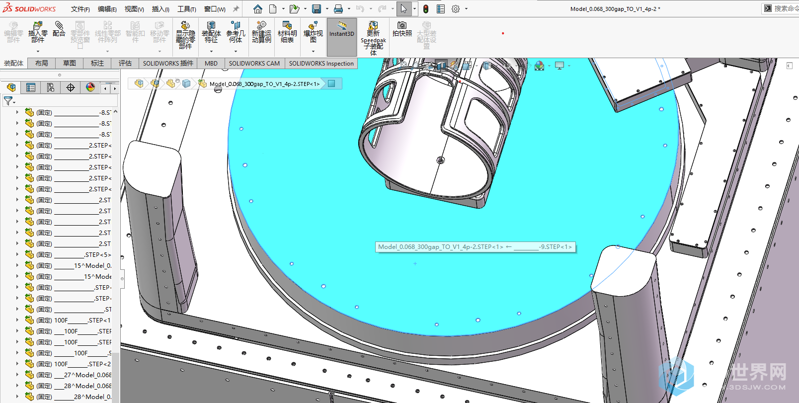Click the feature tree vertical scrollbar
The width and height of the screenshot is (799, 403).
click(115, 255)
